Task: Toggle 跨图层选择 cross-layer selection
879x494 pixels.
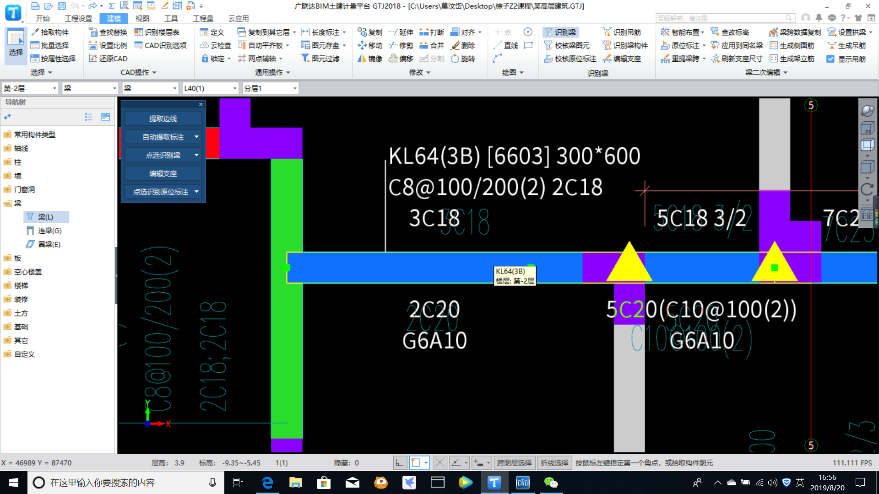Action: (514, 463)
